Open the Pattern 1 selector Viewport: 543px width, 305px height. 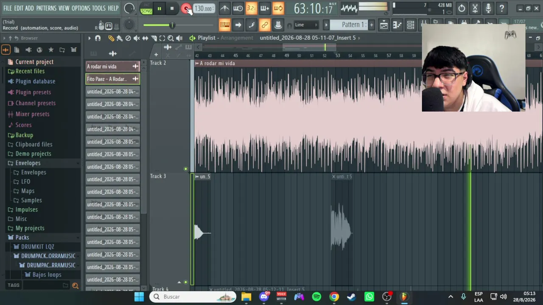point(349,25)
